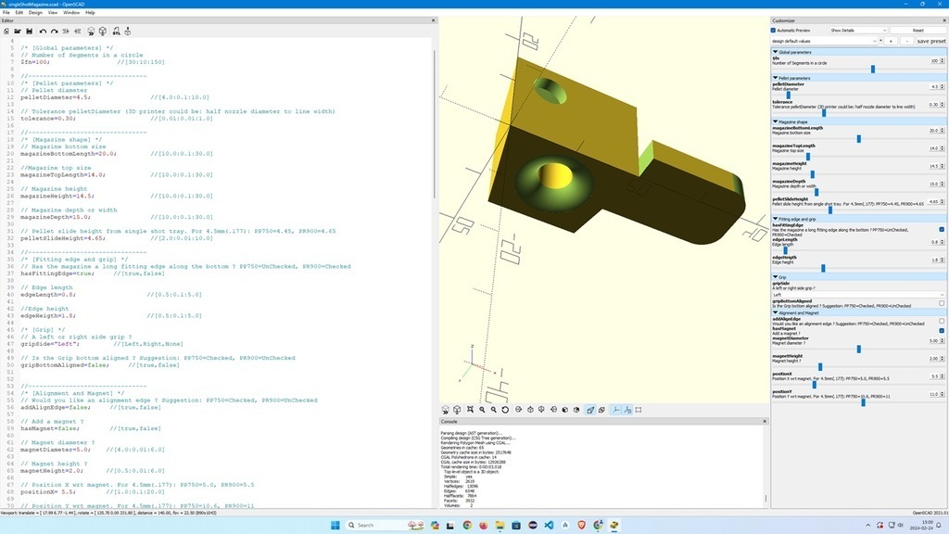Toggle Show Axes in viewport toolbar
The image size is (949, 534).
click(616, 410)
